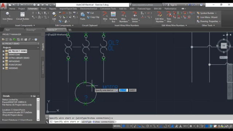Toggle snap mode in status bar

click(128, 126)
